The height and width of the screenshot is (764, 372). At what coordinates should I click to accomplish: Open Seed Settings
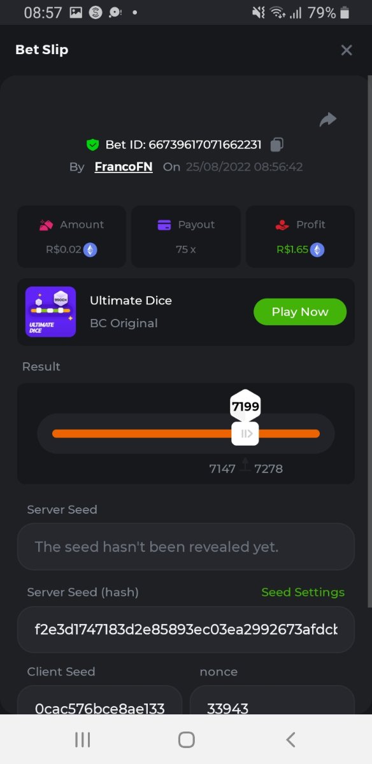[x=303, y=592]
